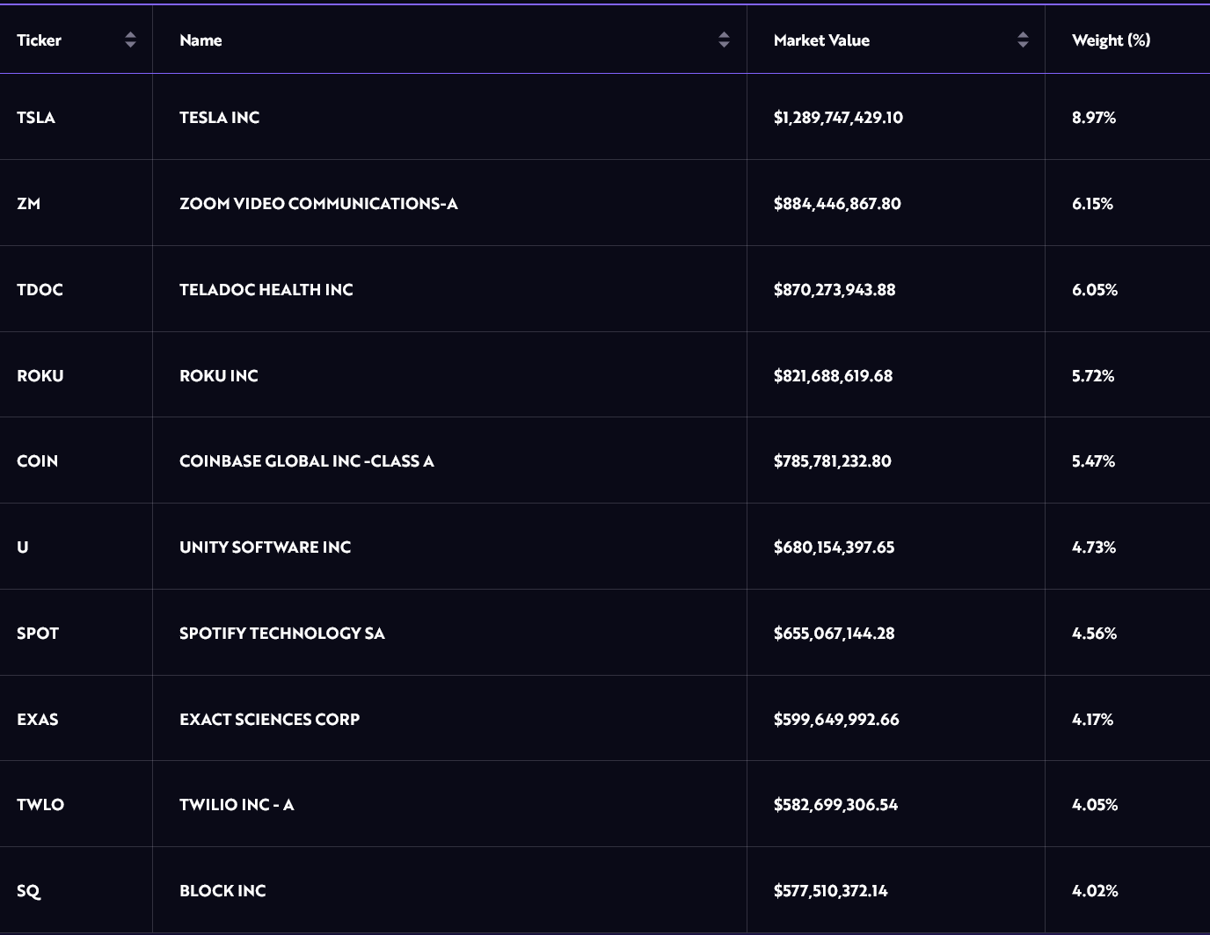
Task: Open ZOOM VIDEO COMMUNICATIONS-A row
Action: pyautogui.click(x=318, y=204)
